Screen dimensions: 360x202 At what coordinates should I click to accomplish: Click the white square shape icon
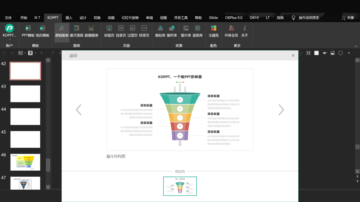click(316, 53)
